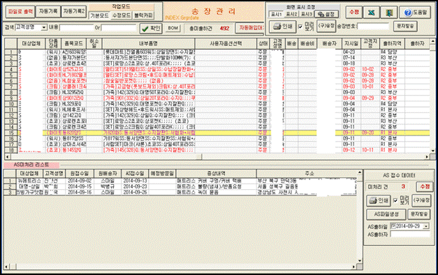Click 문자발송 button in AS panel

click(x=419, y=214)
